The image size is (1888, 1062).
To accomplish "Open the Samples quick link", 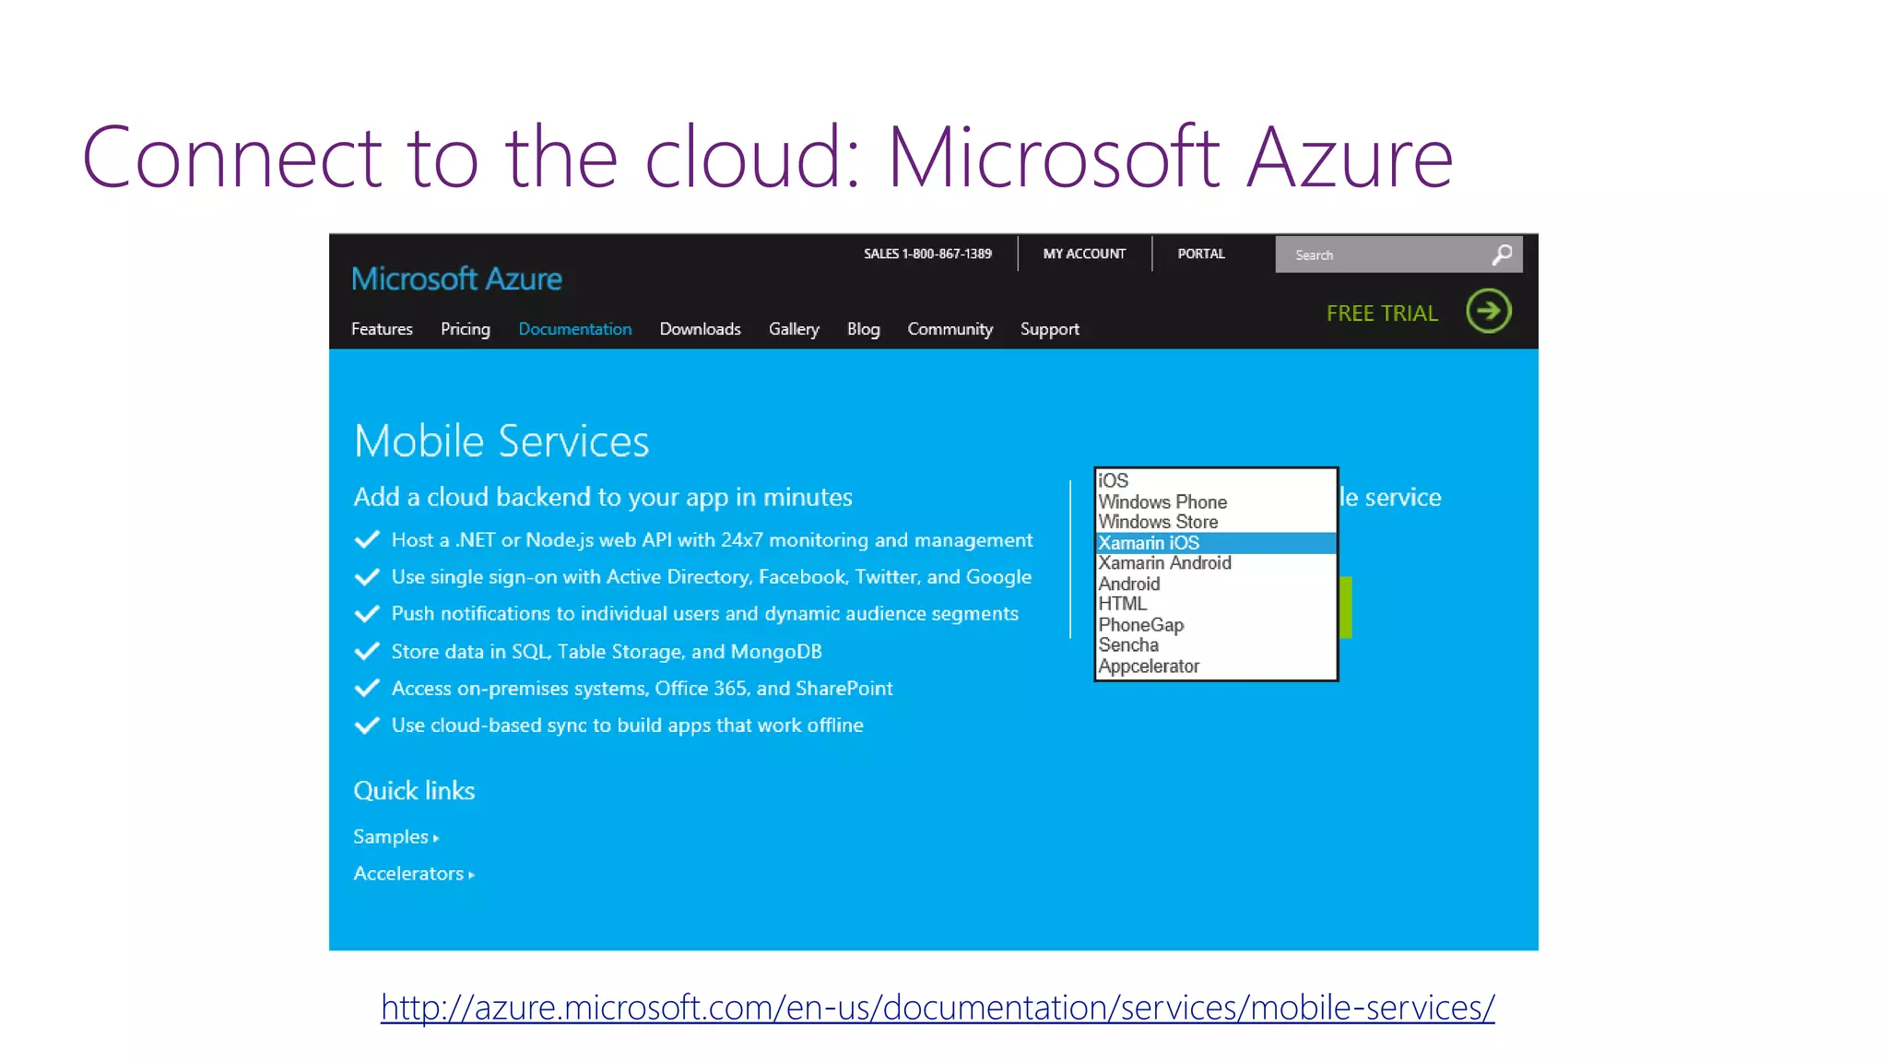I will tap(396, 837).
